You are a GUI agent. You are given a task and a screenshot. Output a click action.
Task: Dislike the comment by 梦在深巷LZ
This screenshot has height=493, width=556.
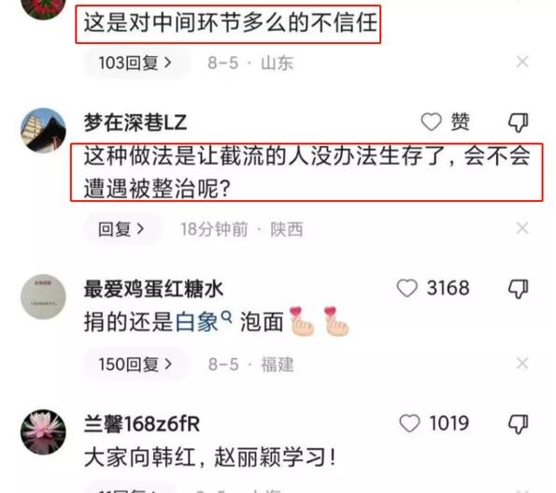[519, 123]
